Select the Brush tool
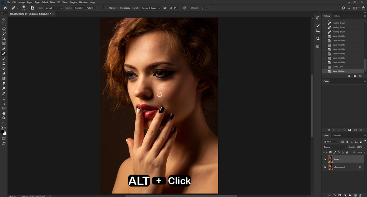The height and width of the screenshot is (197, 367). pos(4,59)
